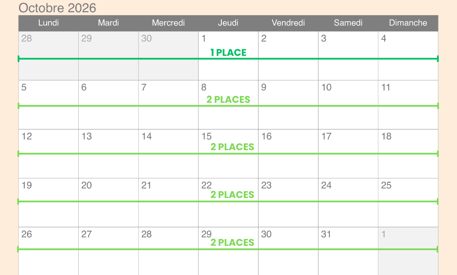Image resolution: width=457 pixels, height=275 pixels.
Task: Click "2 PLACES" label beside day 8
Action: [228, 99]
